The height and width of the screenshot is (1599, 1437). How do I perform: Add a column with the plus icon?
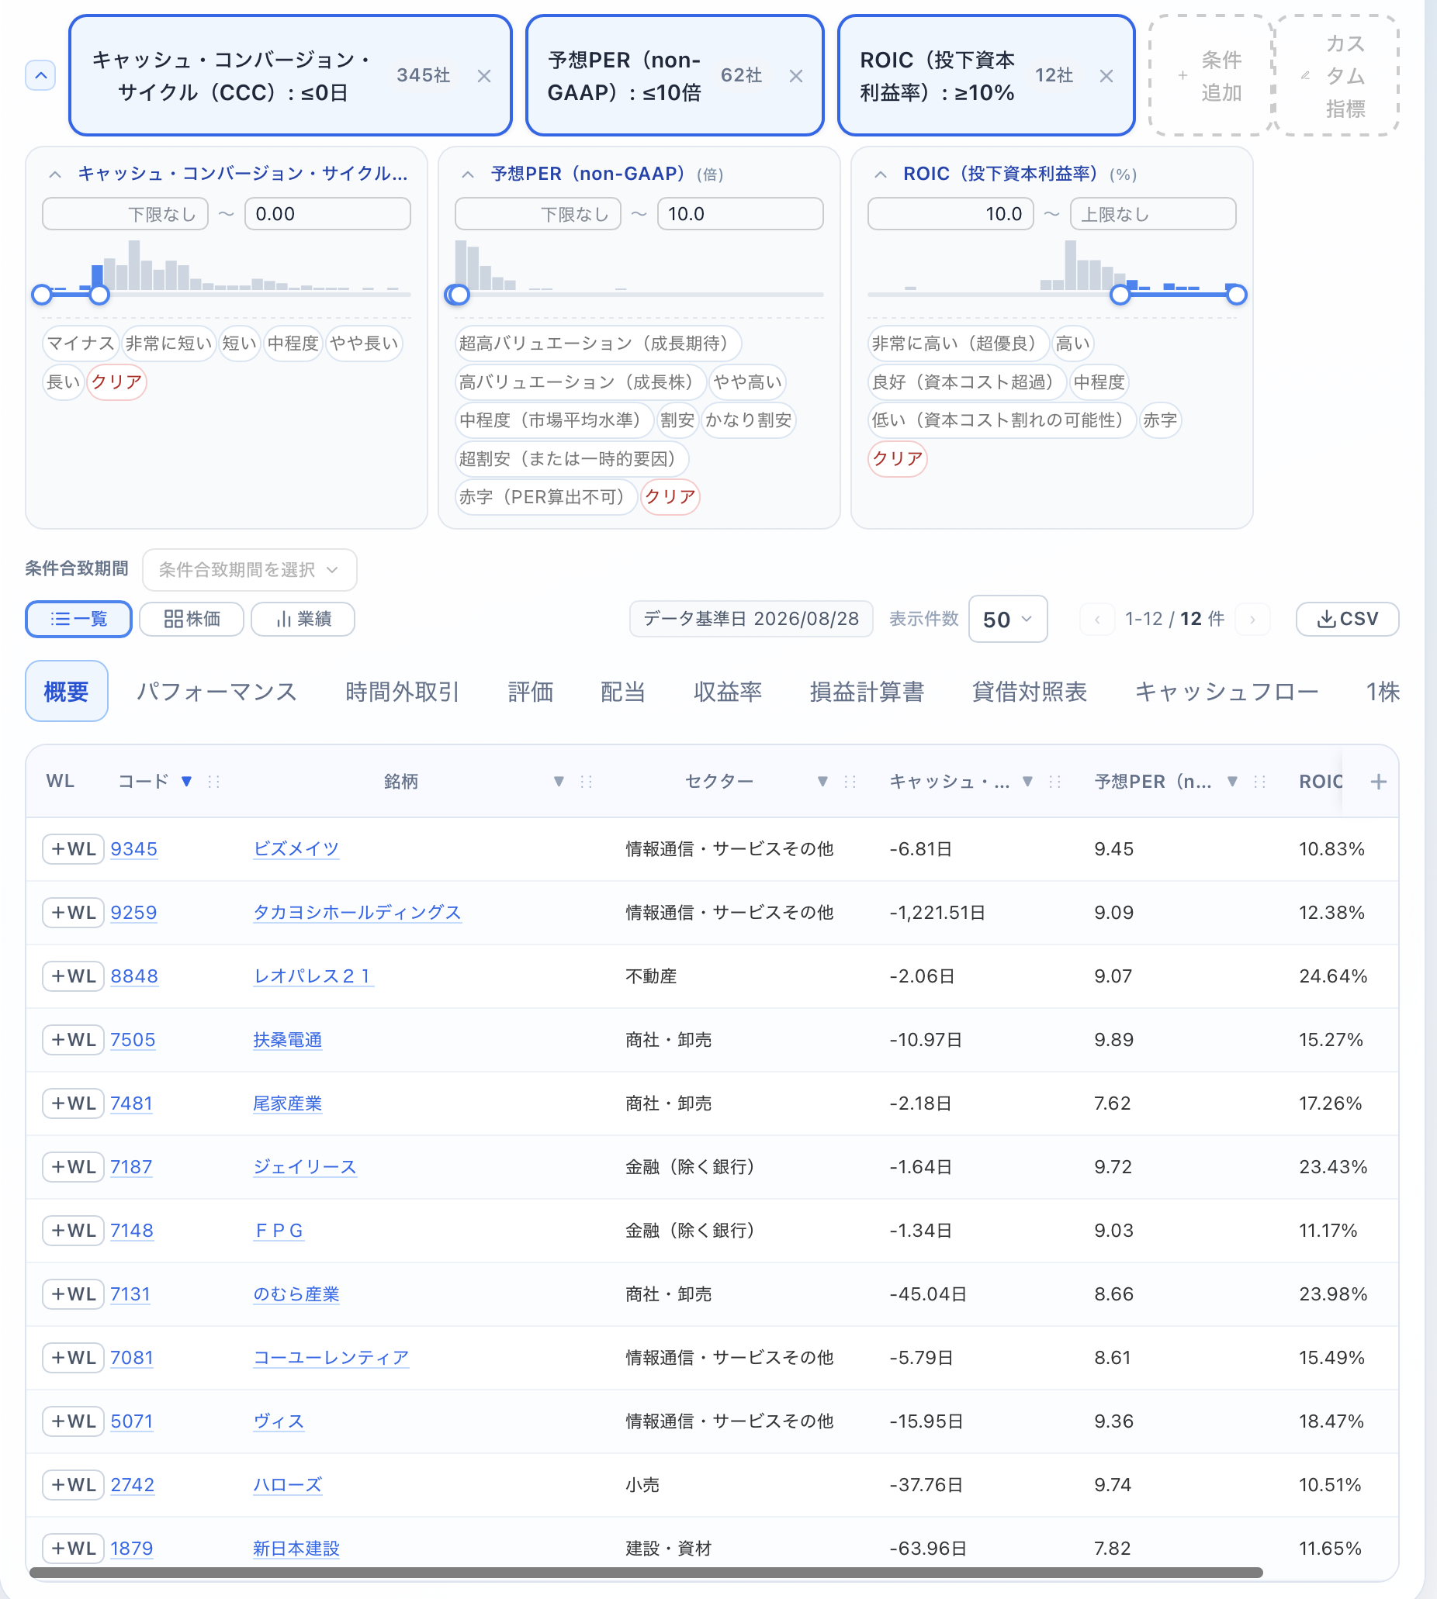(1379, 782)
